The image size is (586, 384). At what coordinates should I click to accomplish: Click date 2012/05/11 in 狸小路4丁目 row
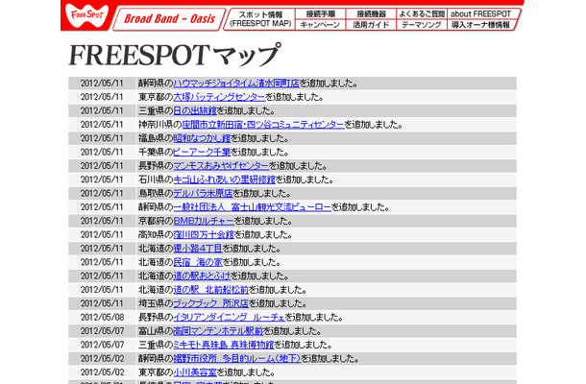click(102, 249)
